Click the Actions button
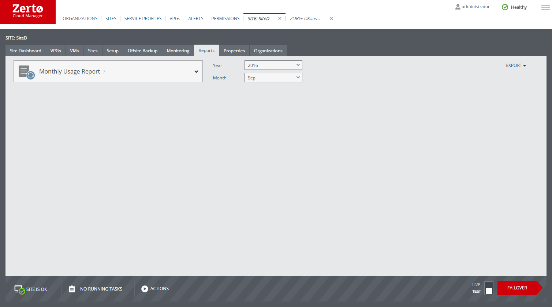 point(155,289)
